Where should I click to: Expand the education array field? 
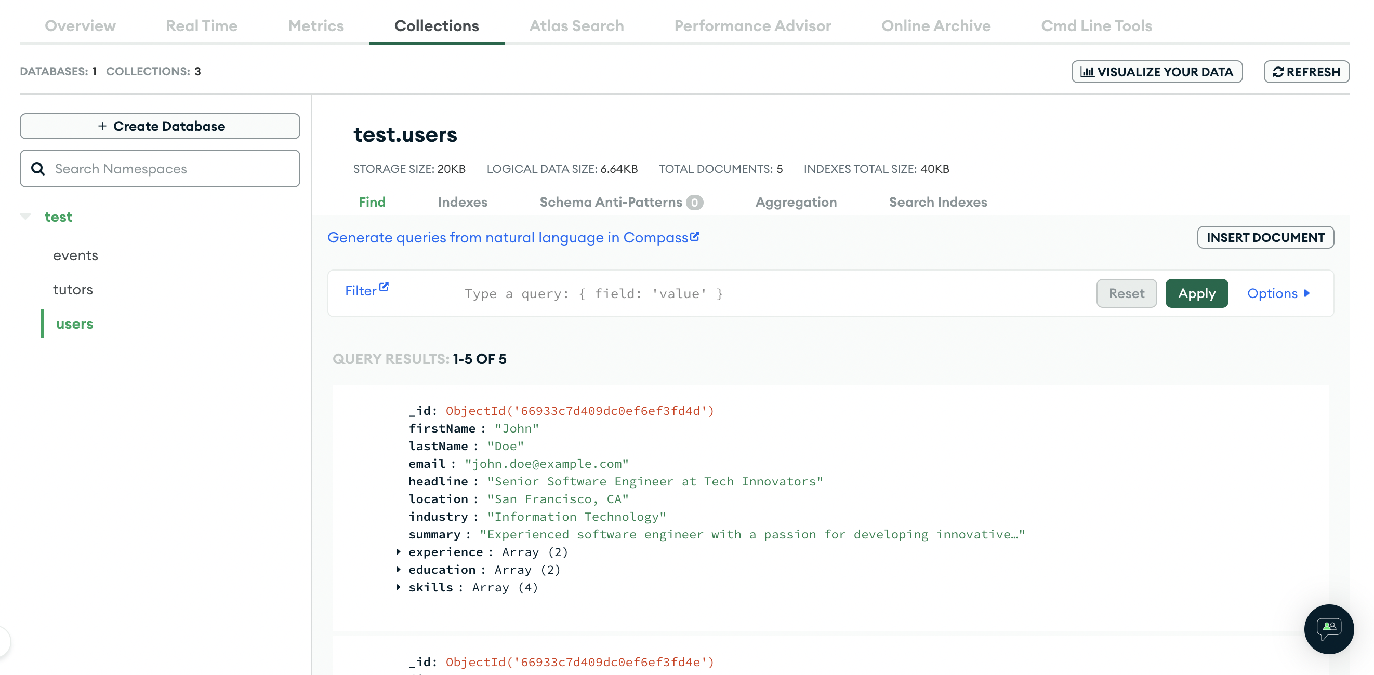tap(399, 569)
